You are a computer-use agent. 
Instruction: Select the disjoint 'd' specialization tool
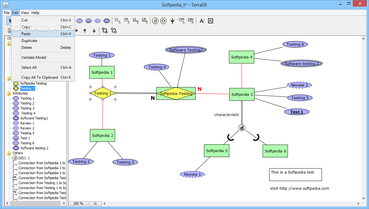[155, 21]
